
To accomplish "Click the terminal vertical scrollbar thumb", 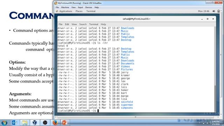I will click(x=215, y=98).
